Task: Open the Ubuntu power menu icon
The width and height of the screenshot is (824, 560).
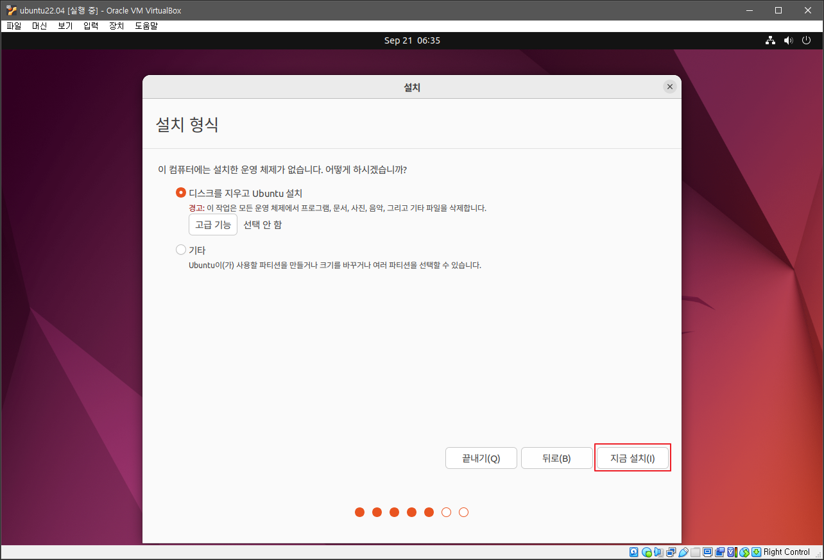Action: point(807,40)
